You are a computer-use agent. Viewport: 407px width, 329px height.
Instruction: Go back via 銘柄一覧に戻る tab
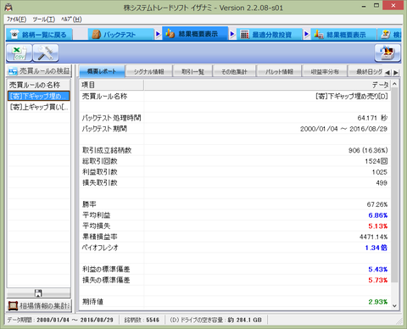point(39,35)
